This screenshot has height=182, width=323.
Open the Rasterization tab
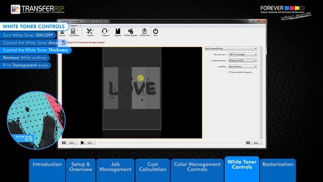point(278,170)
